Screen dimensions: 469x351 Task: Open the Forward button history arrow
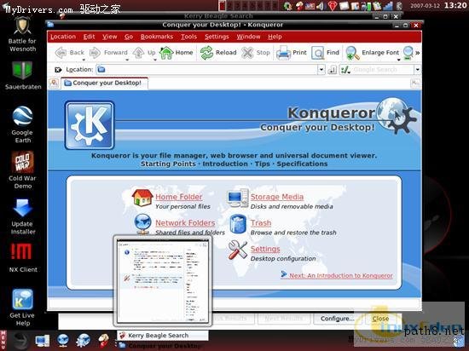pos(127,60)
